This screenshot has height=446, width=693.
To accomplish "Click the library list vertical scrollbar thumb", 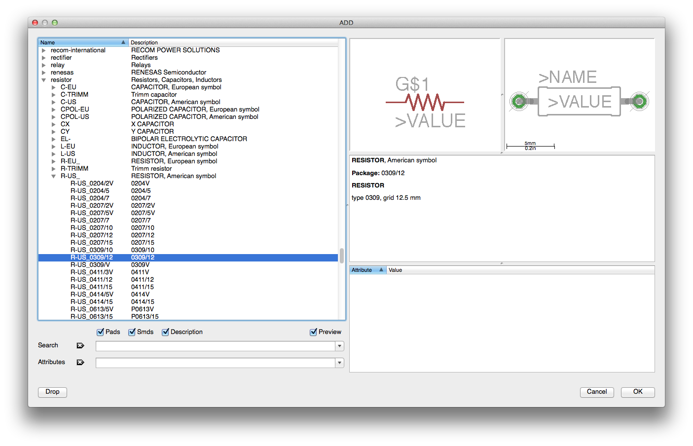I will click(x=342, y=256).
